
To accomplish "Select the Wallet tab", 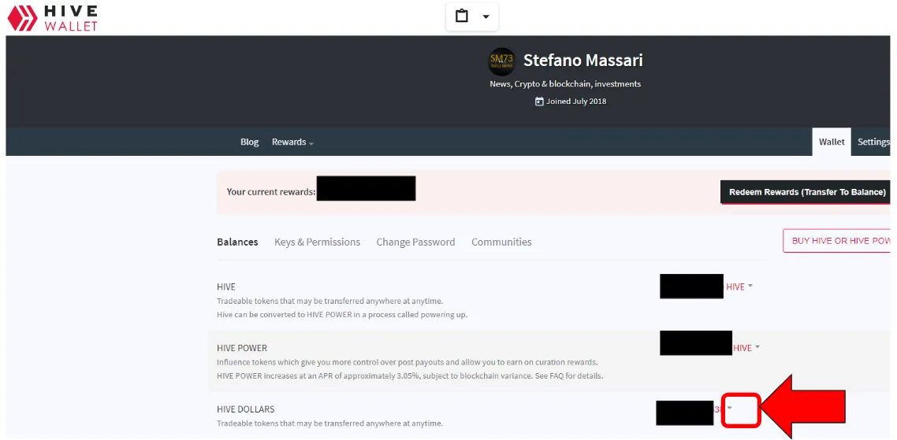I will [x=832, y=142].
